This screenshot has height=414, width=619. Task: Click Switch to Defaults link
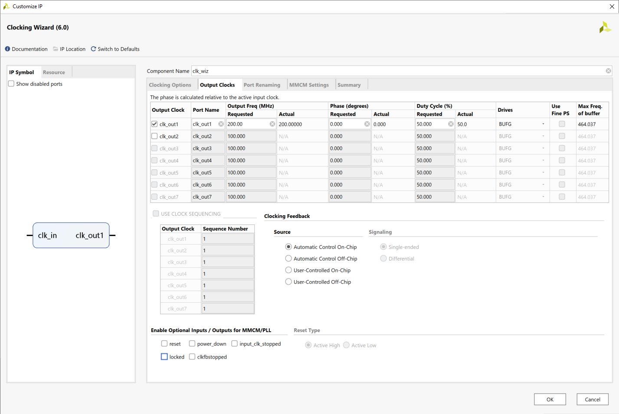tap(118, 49)
